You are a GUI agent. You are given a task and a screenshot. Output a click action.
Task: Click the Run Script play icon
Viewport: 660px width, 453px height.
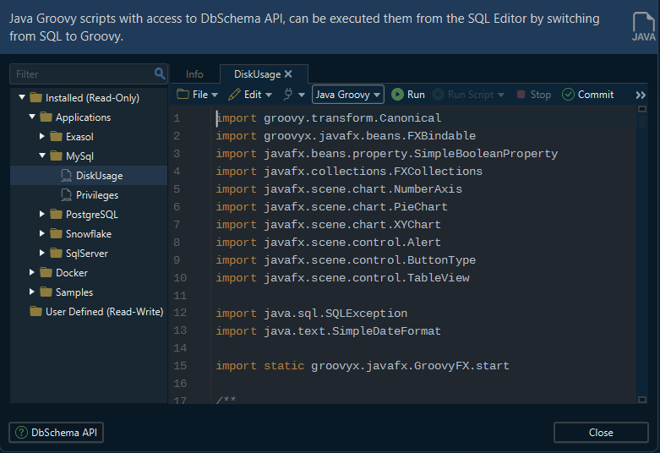(439, 95)
